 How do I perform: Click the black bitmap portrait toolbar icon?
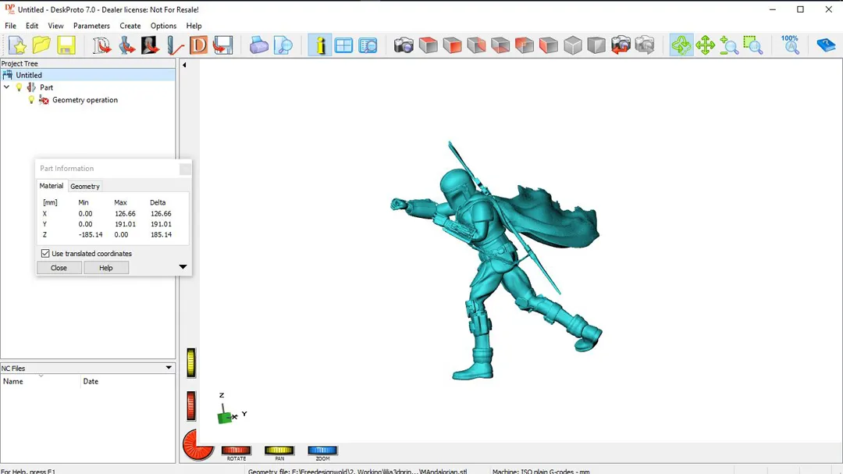[x=150, y=46]
